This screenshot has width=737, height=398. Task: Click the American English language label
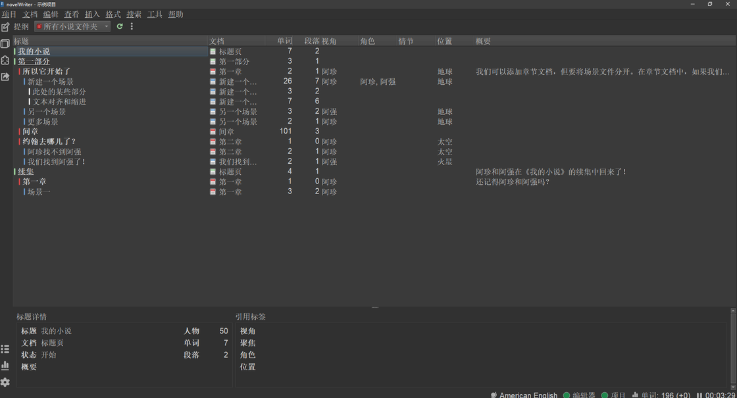pyautogui.click(x=528, y=395)
